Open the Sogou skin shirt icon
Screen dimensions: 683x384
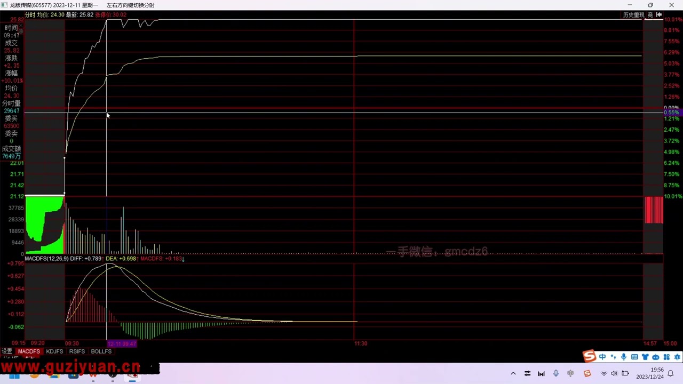tap(645, 357)
